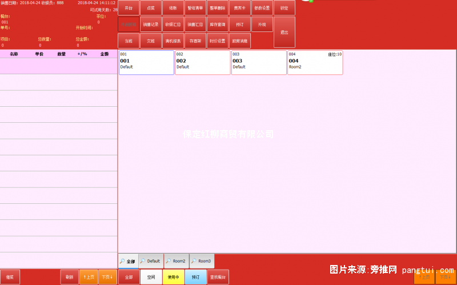Filter tables by 预订 (reserved) status
This screenshot has height=285, width=457.
point(195,277)
